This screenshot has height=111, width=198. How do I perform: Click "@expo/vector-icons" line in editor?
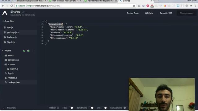click(x=67, y=27)
